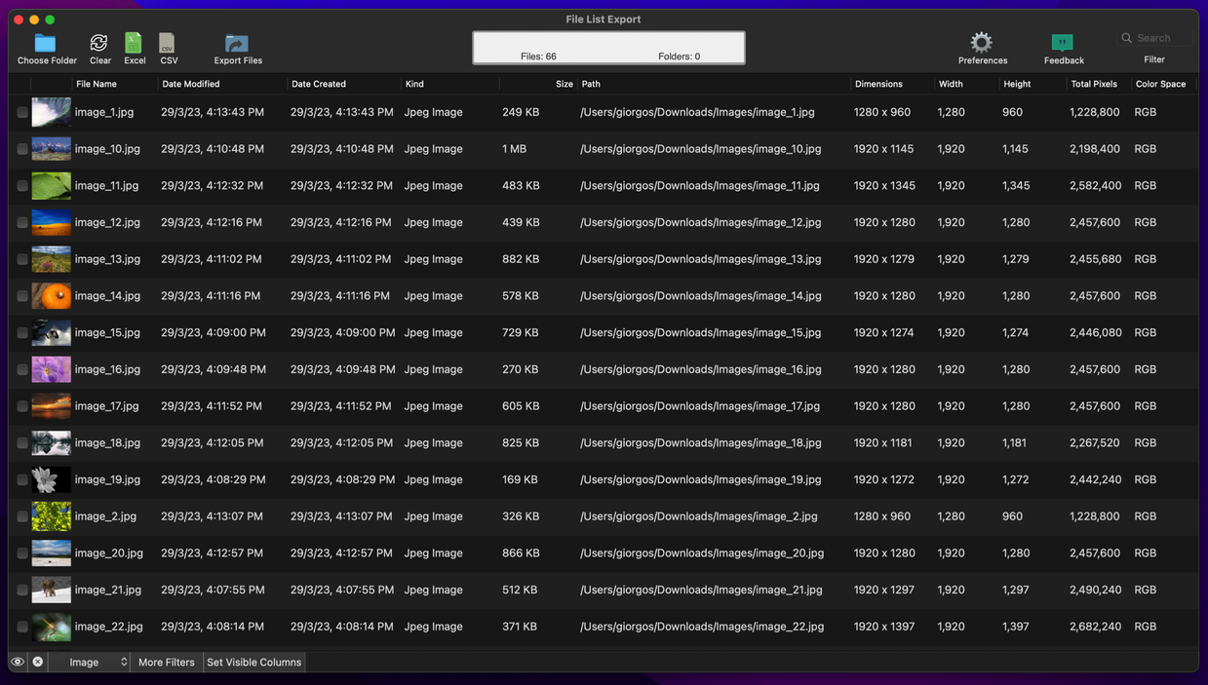Click date modified 29/3/23, 4:07:55 PM
Screen dimensions: 1208x685
tap(213, 590)
